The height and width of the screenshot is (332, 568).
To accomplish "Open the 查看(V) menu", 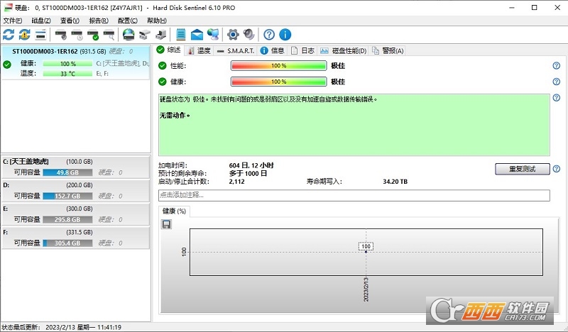I will (70, 21).
